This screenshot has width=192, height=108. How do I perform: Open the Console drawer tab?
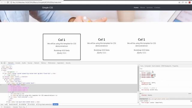(15, 107)
